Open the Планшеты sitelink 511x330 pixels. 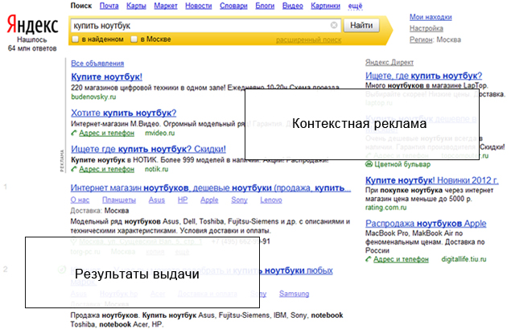point(119,200)
